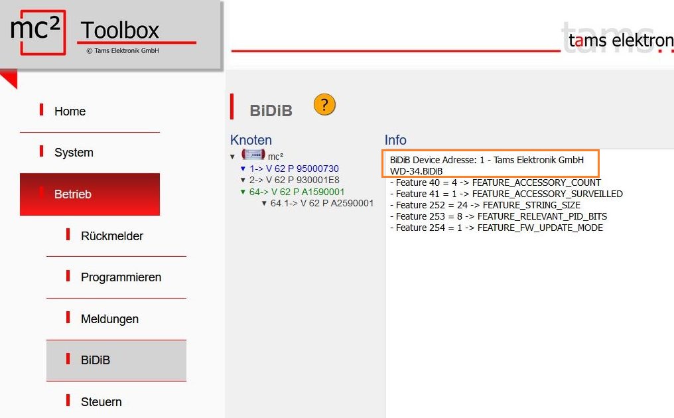Toggle arrow beside node 1-> V 62 P 95000730
The image size is (674, 418).
click(243, 169)
